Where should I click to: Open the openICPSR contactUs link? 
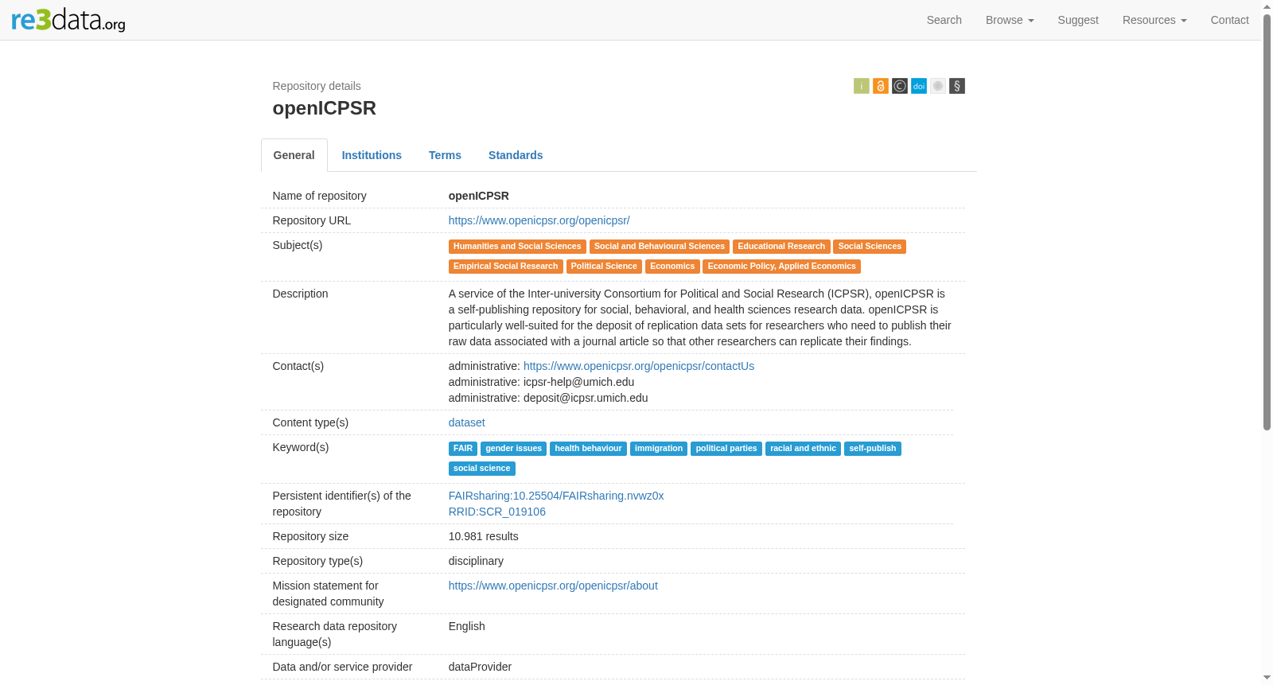coord(639,366)
